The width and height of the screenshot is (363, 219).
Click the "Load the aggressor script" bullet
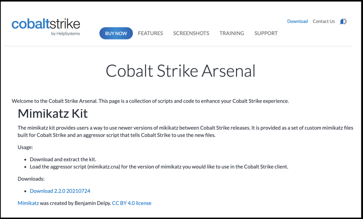coord(159,167)
